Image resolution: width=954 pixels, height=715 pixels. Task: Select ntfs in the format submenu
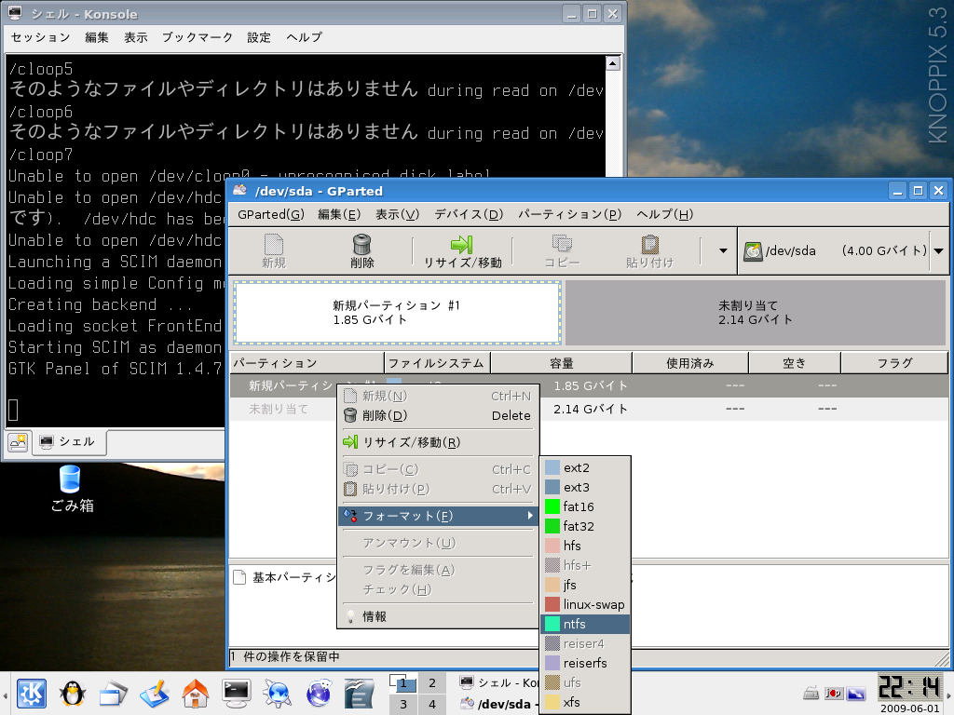tap(585, 624)
